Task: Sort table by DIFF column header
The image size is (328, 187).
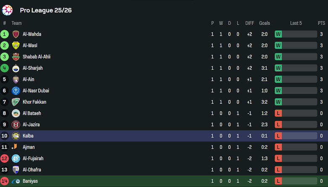Action: click(250, 23)
